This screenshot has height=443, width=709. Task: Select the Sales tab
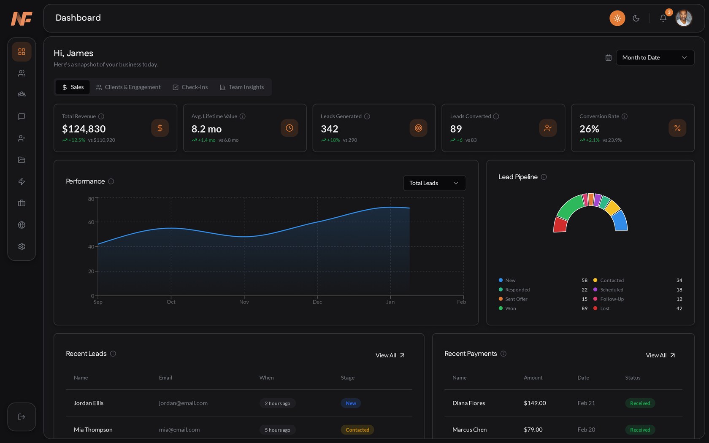[x=73, y=87]
